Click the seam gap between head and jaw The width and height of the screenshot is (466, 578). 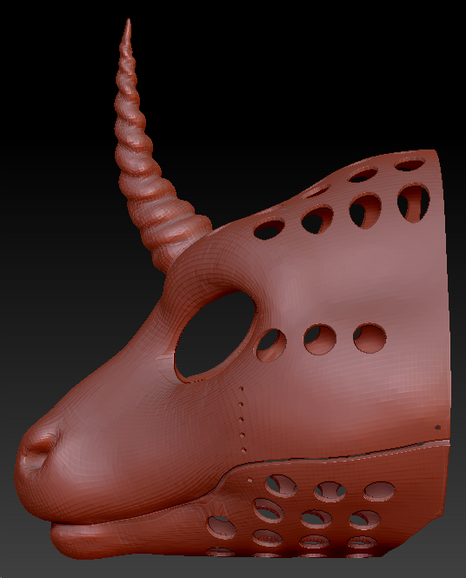[x=332, y=456]
